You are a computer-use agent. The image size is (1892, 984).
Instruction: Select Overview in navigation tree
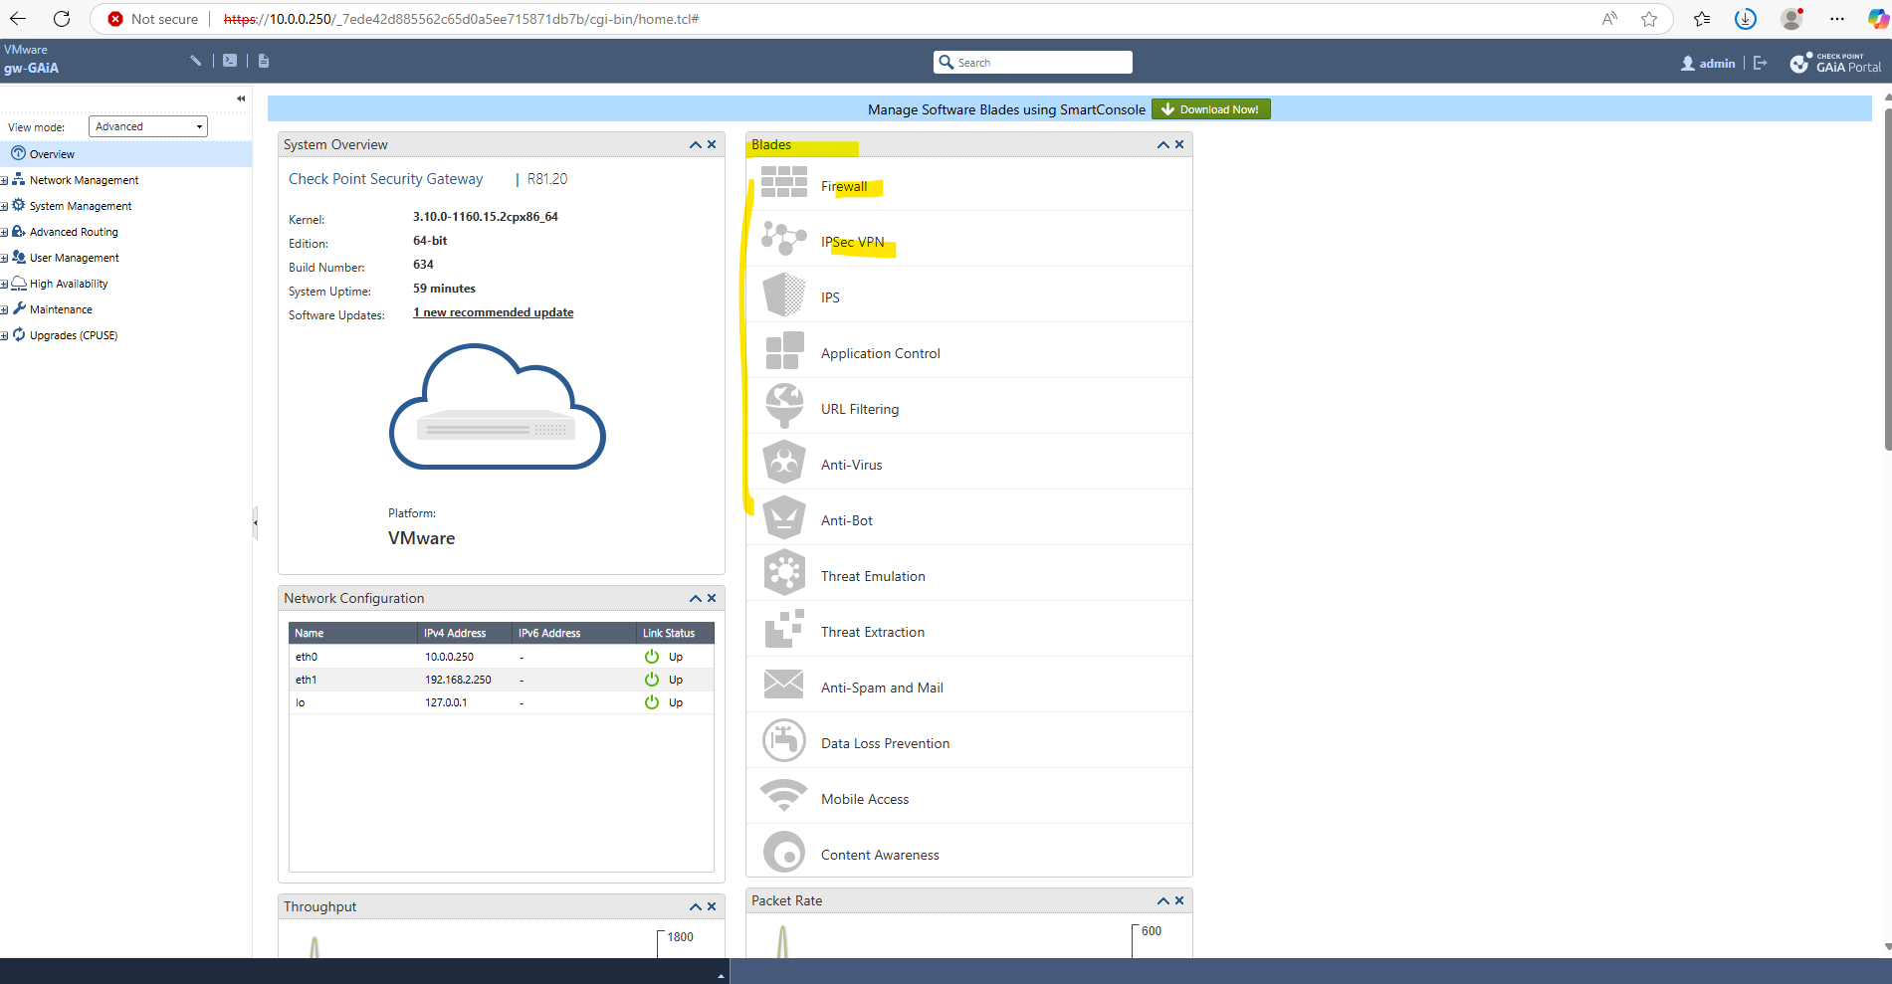[125, 154]
